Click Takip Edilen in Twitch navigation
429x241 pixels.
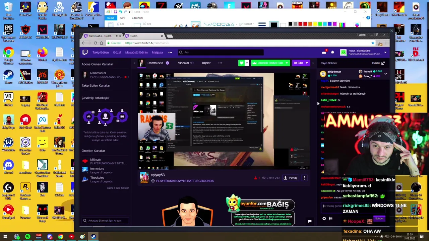pyautogui.click(x=101, y=53)
